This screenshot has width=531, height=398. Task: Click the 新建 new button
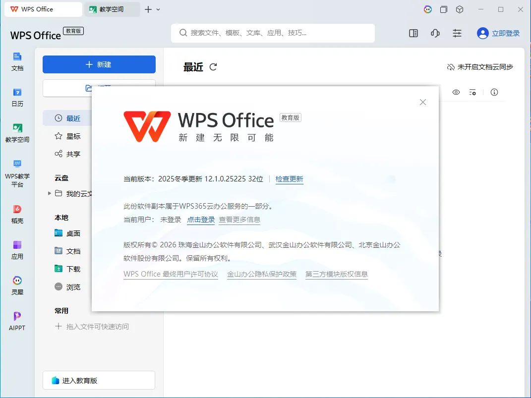pyautogui.click(x=99, y=64)
